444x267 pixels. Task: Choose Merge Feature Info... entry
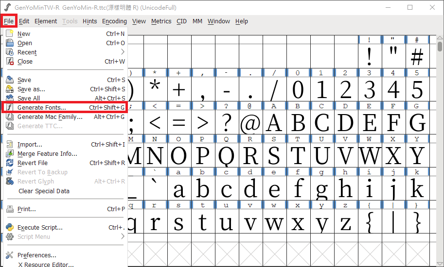coord(65,154)
